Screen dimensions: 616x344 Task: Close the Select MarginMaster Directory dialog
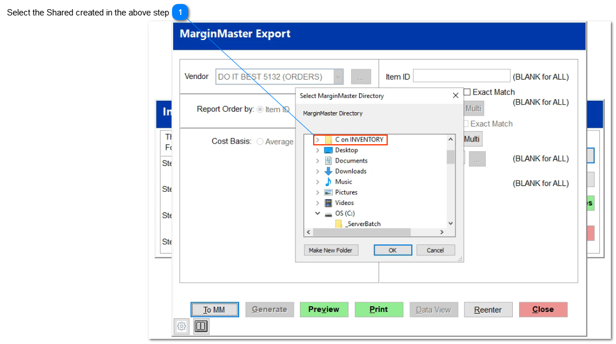coord(456,96)
